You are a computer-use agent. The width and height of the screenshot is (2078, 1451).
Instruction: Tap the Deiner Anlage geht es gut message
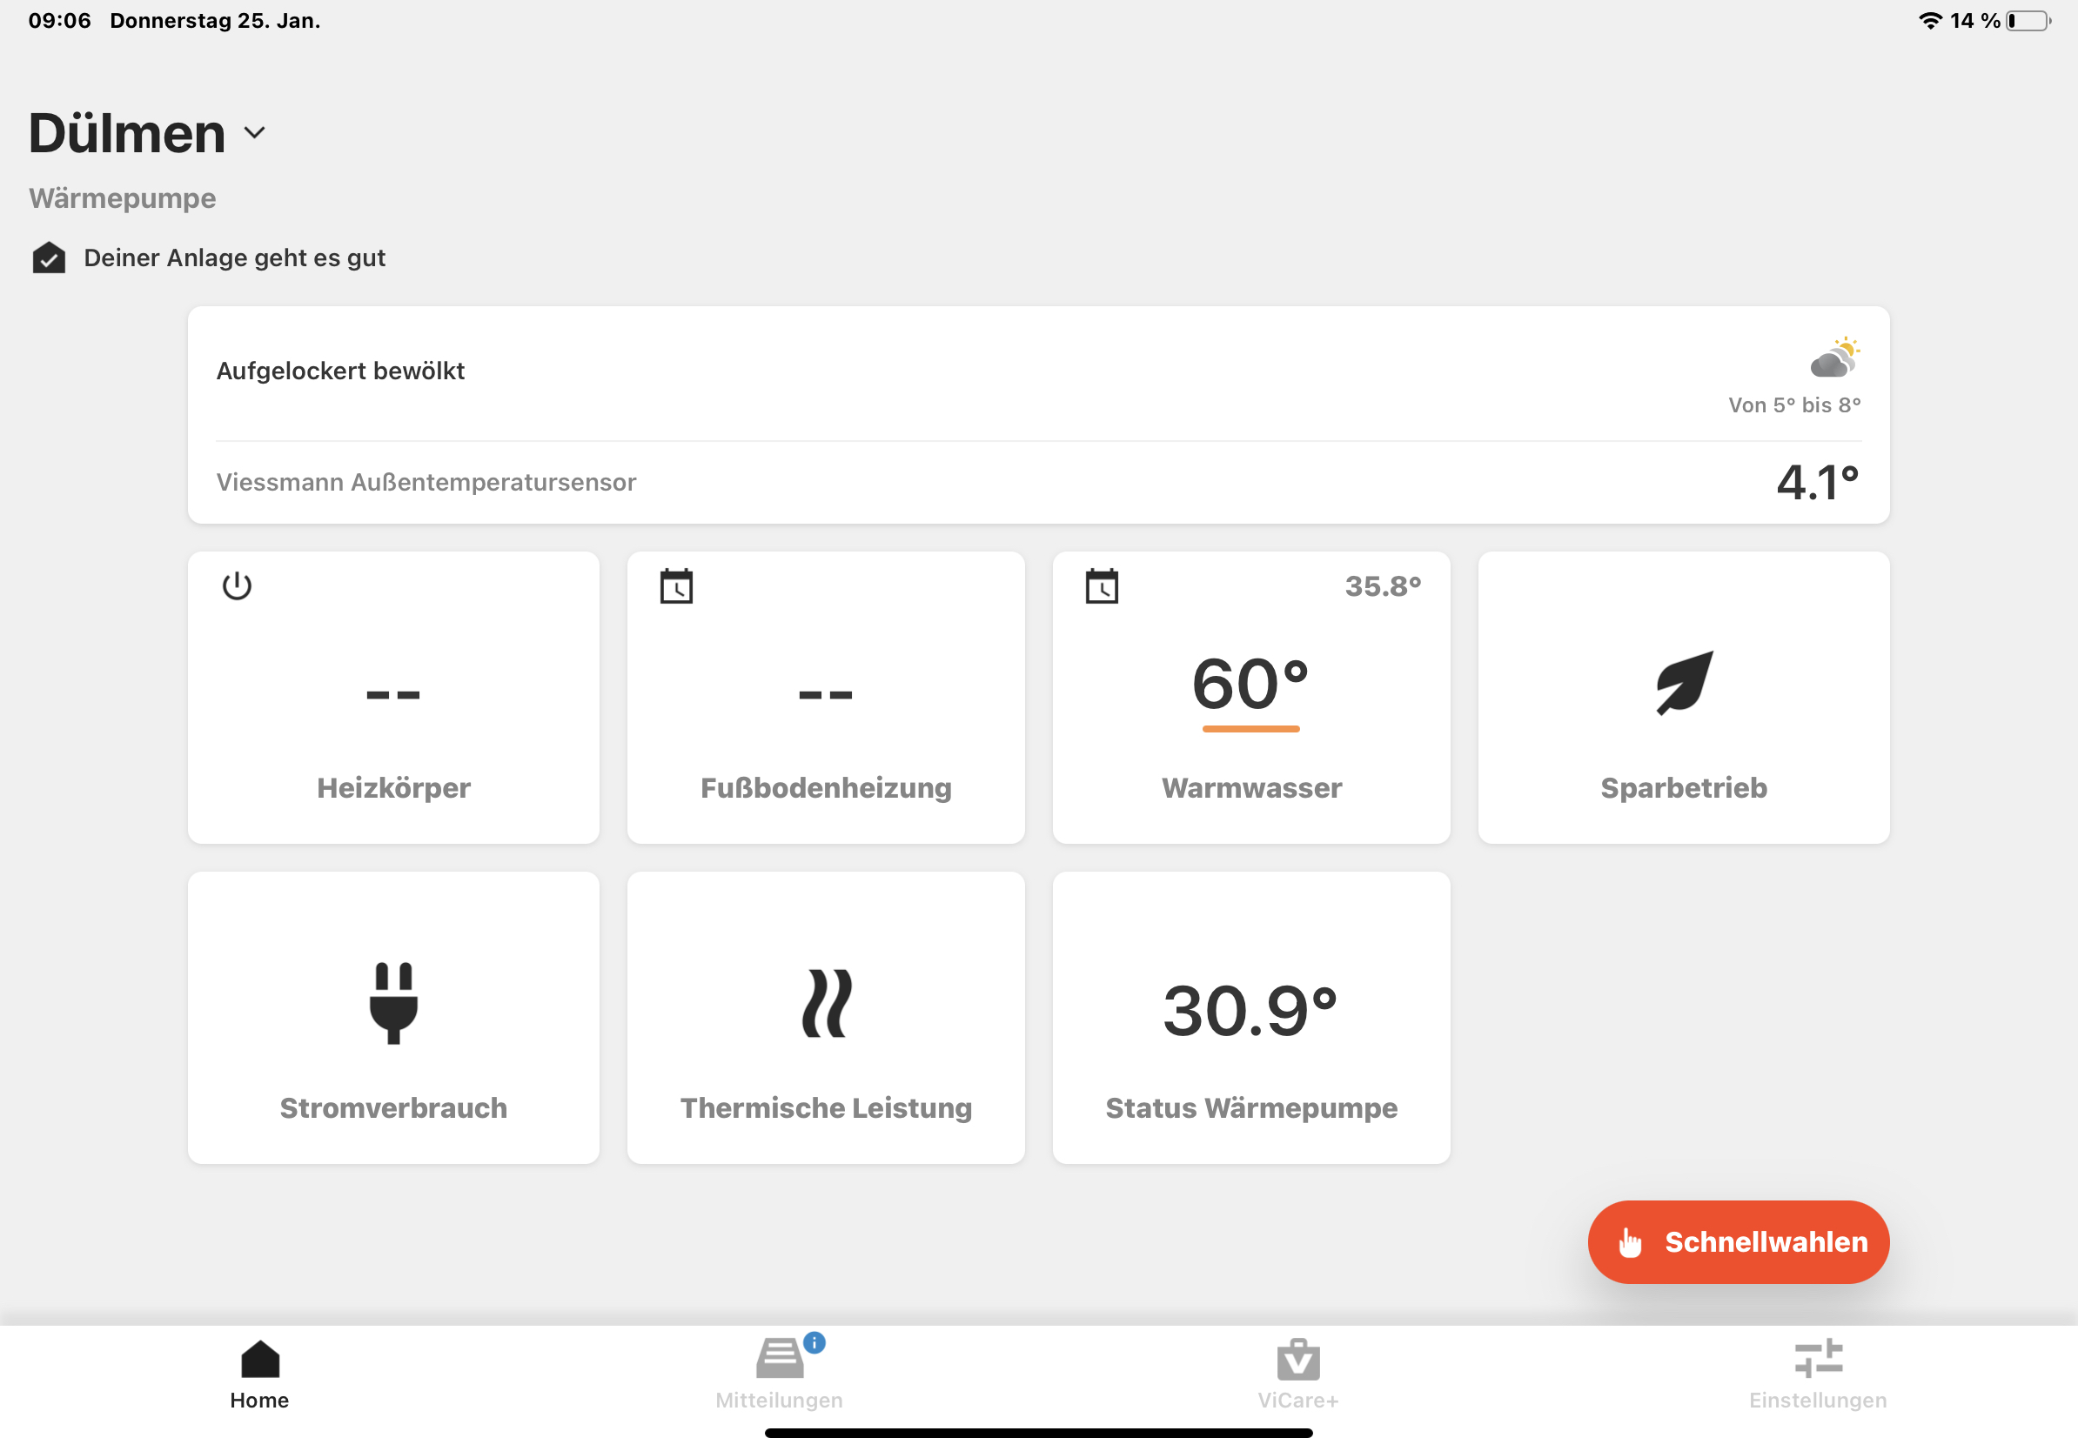coord(234,257)
